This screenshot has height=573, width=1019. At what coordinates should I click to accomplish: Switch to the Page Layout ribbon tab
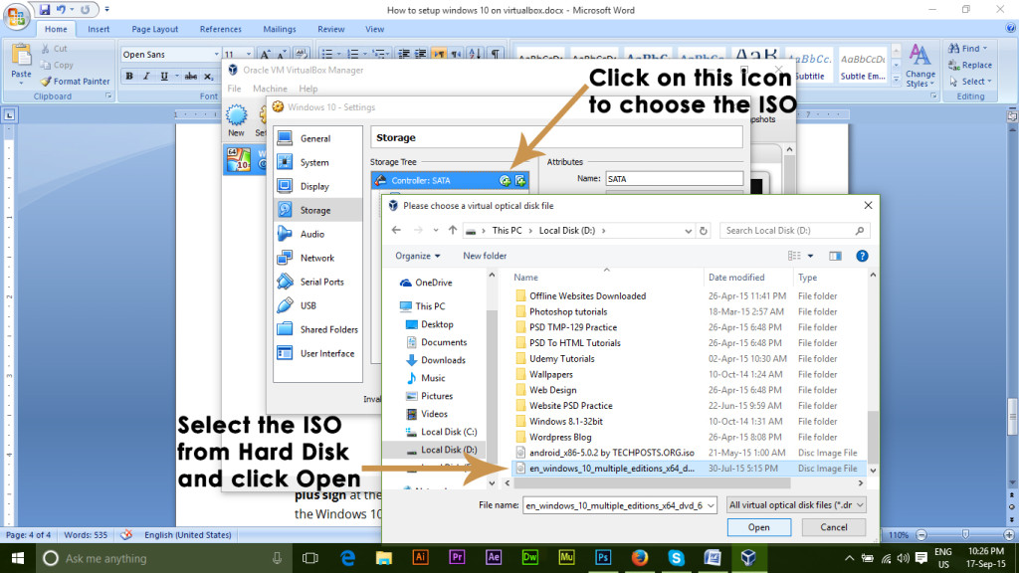(154, 29)
